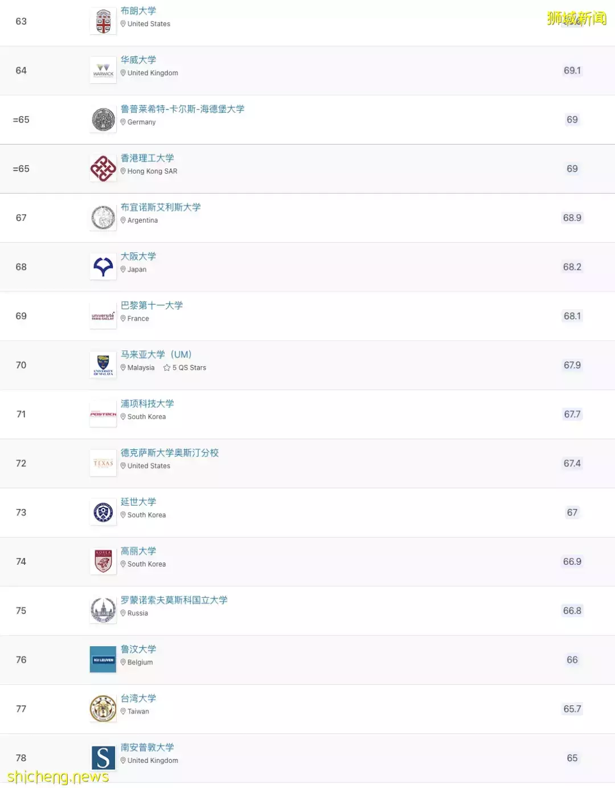Click the Université Paris-Saclay logo
The image size is (615, 788).
click(102, 315)
